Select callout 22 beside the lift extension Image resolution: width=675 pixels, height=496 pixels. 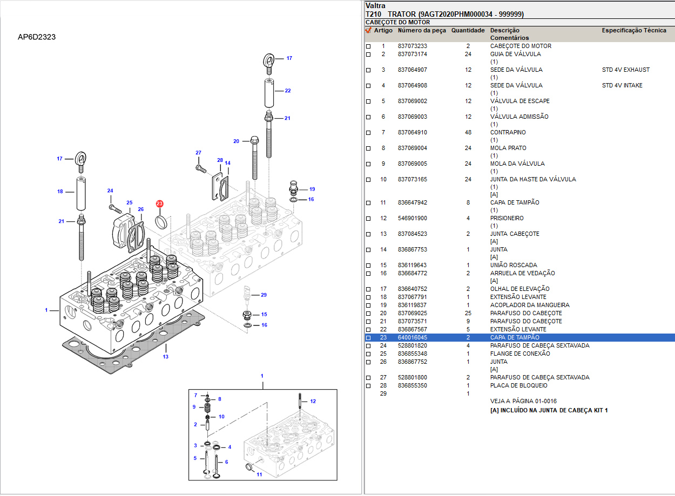pyautogui.click(x=288, y=91)
